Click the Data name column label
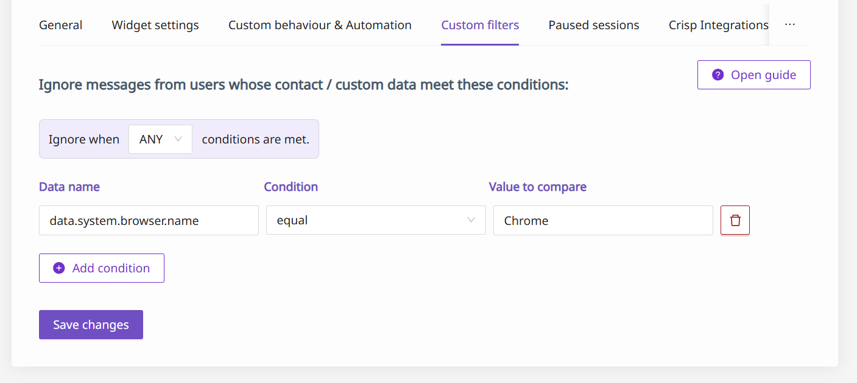This screenshot has height=383, width=857. [69, 187]
